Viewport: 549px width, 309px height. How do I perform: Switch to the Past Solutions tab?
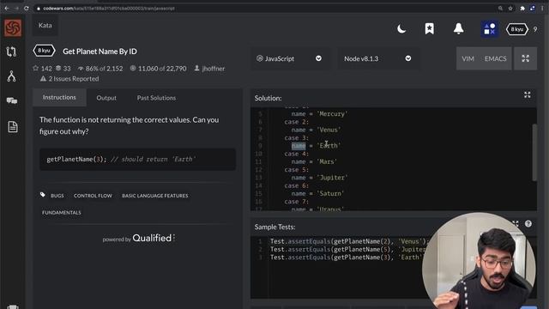coord(156,98)
